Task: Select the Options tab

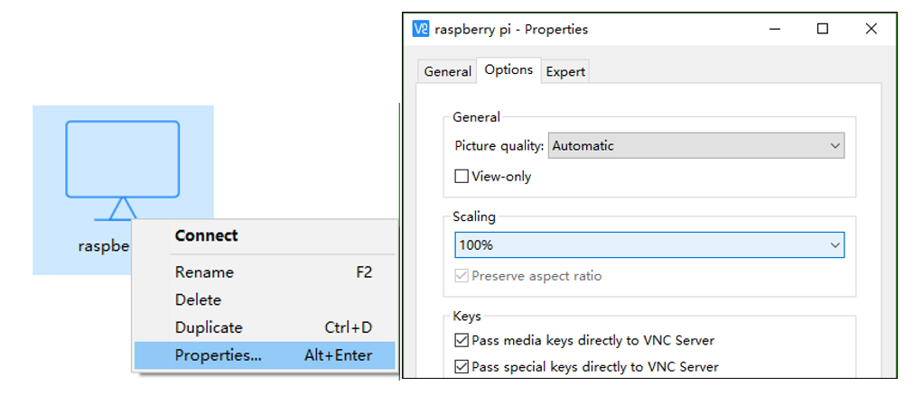Action: 508,69
